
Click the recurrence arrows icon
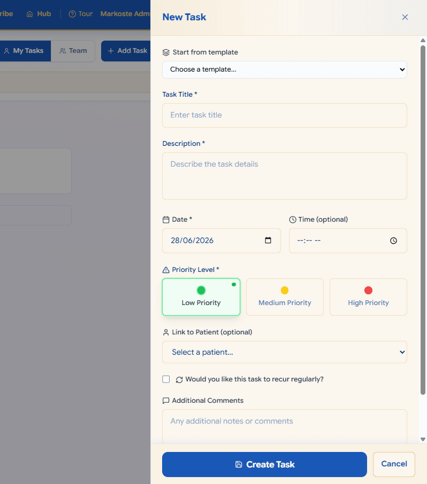[x=179, y=380]
